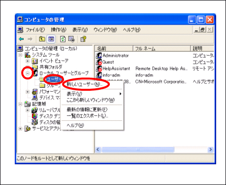The height and width of the screenshot is (185, 226).
Task: Click the Removable Storage (リムーバブル) icon
Action: click(34, 110)
